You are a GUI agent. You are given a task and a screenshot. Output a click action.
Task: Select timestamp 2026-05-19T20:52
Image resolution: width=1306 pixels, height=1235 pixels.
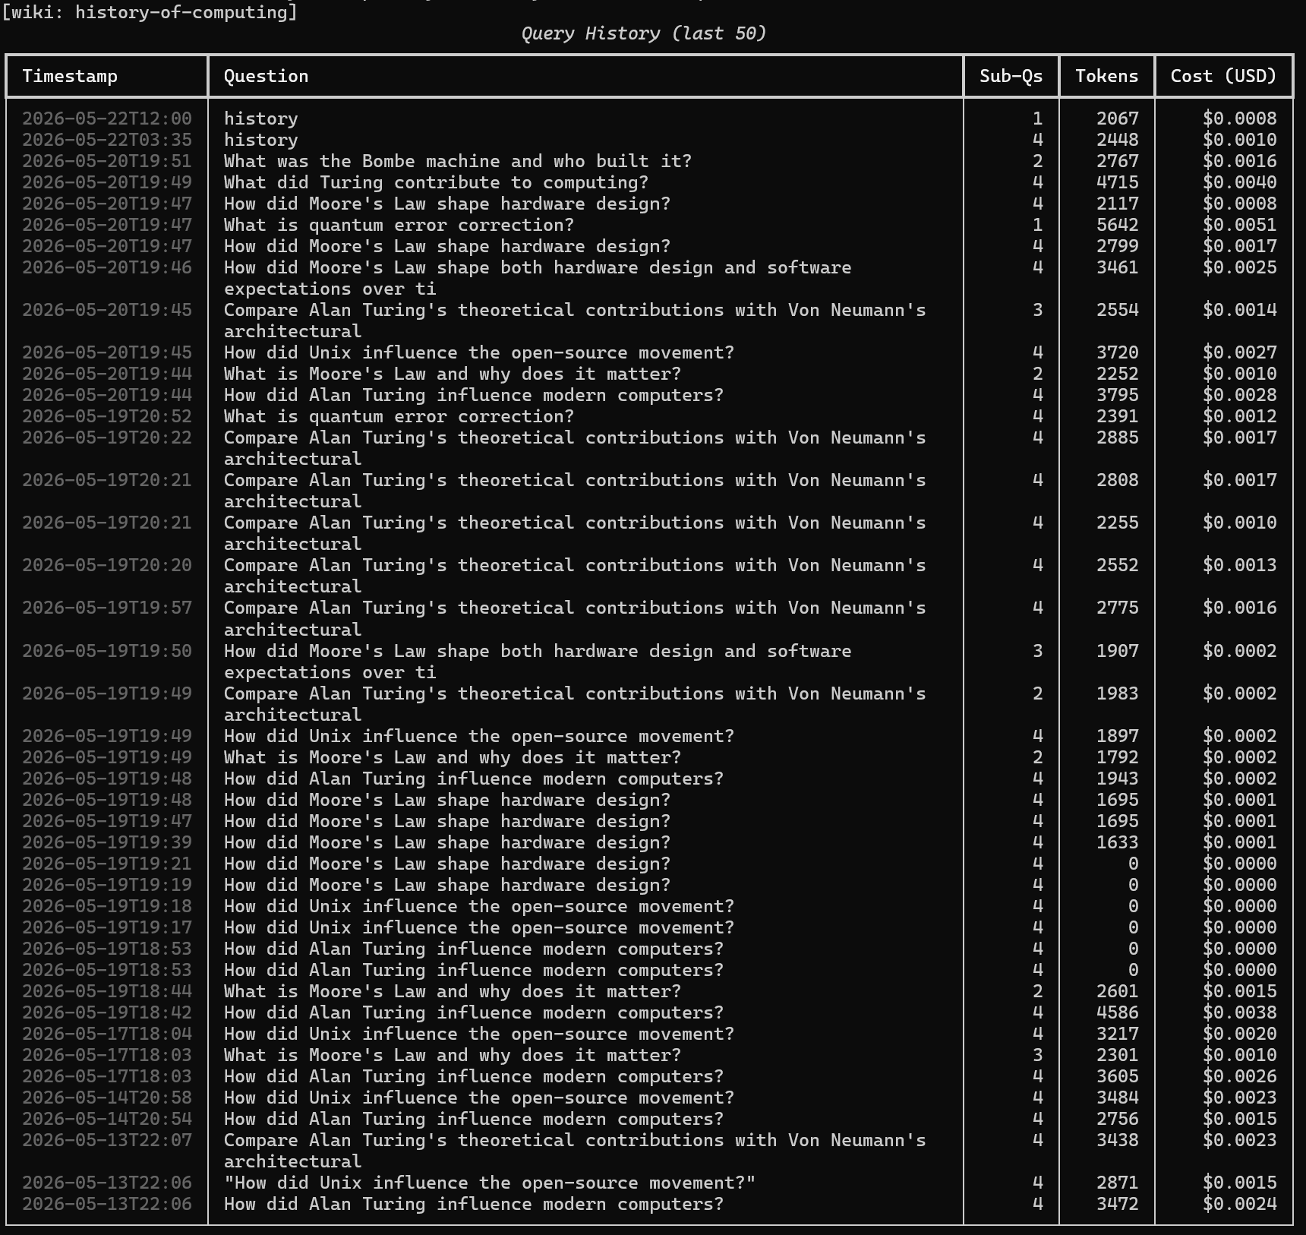coord(107,416)
